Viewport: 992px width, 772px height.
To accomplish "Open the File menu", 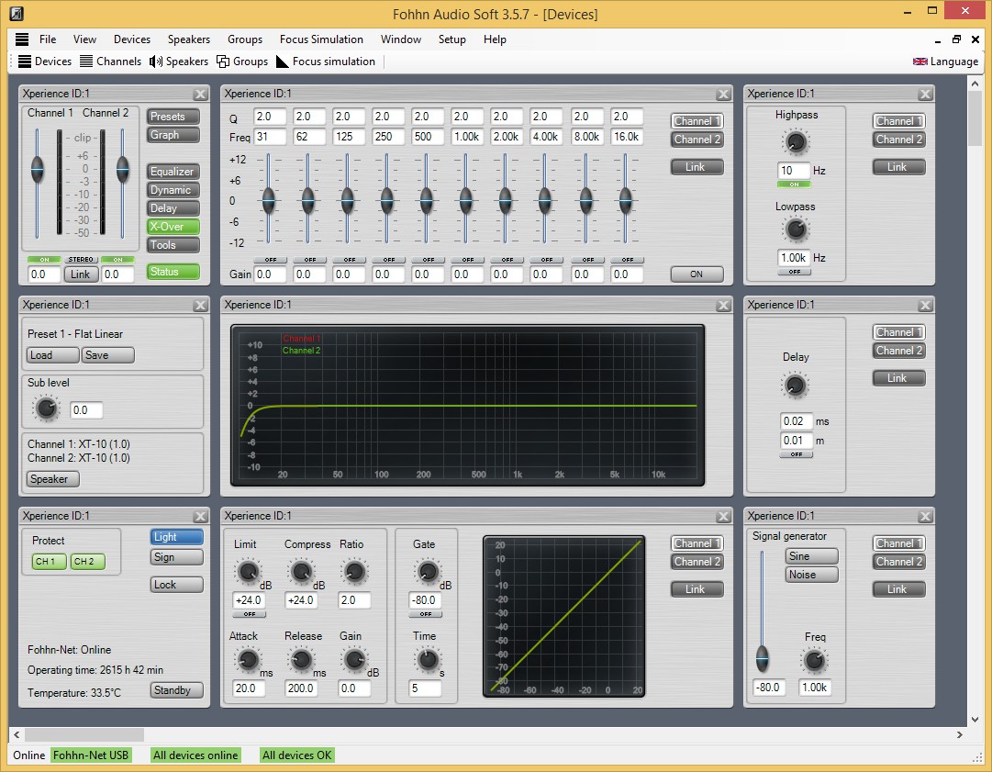I will coord(48,39).
